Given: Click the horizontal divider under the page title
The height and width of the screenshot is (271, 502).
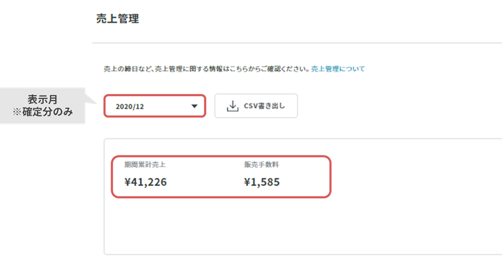Looking at the screenshot, I should pos(297,43).
